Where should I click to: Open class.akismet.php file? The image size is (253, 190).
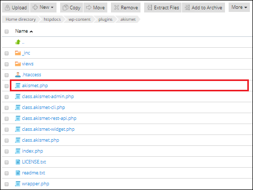(40, 140)
